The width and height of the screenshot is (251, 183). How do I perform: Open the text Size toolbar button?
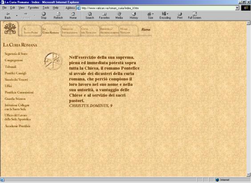coord(150,16)
